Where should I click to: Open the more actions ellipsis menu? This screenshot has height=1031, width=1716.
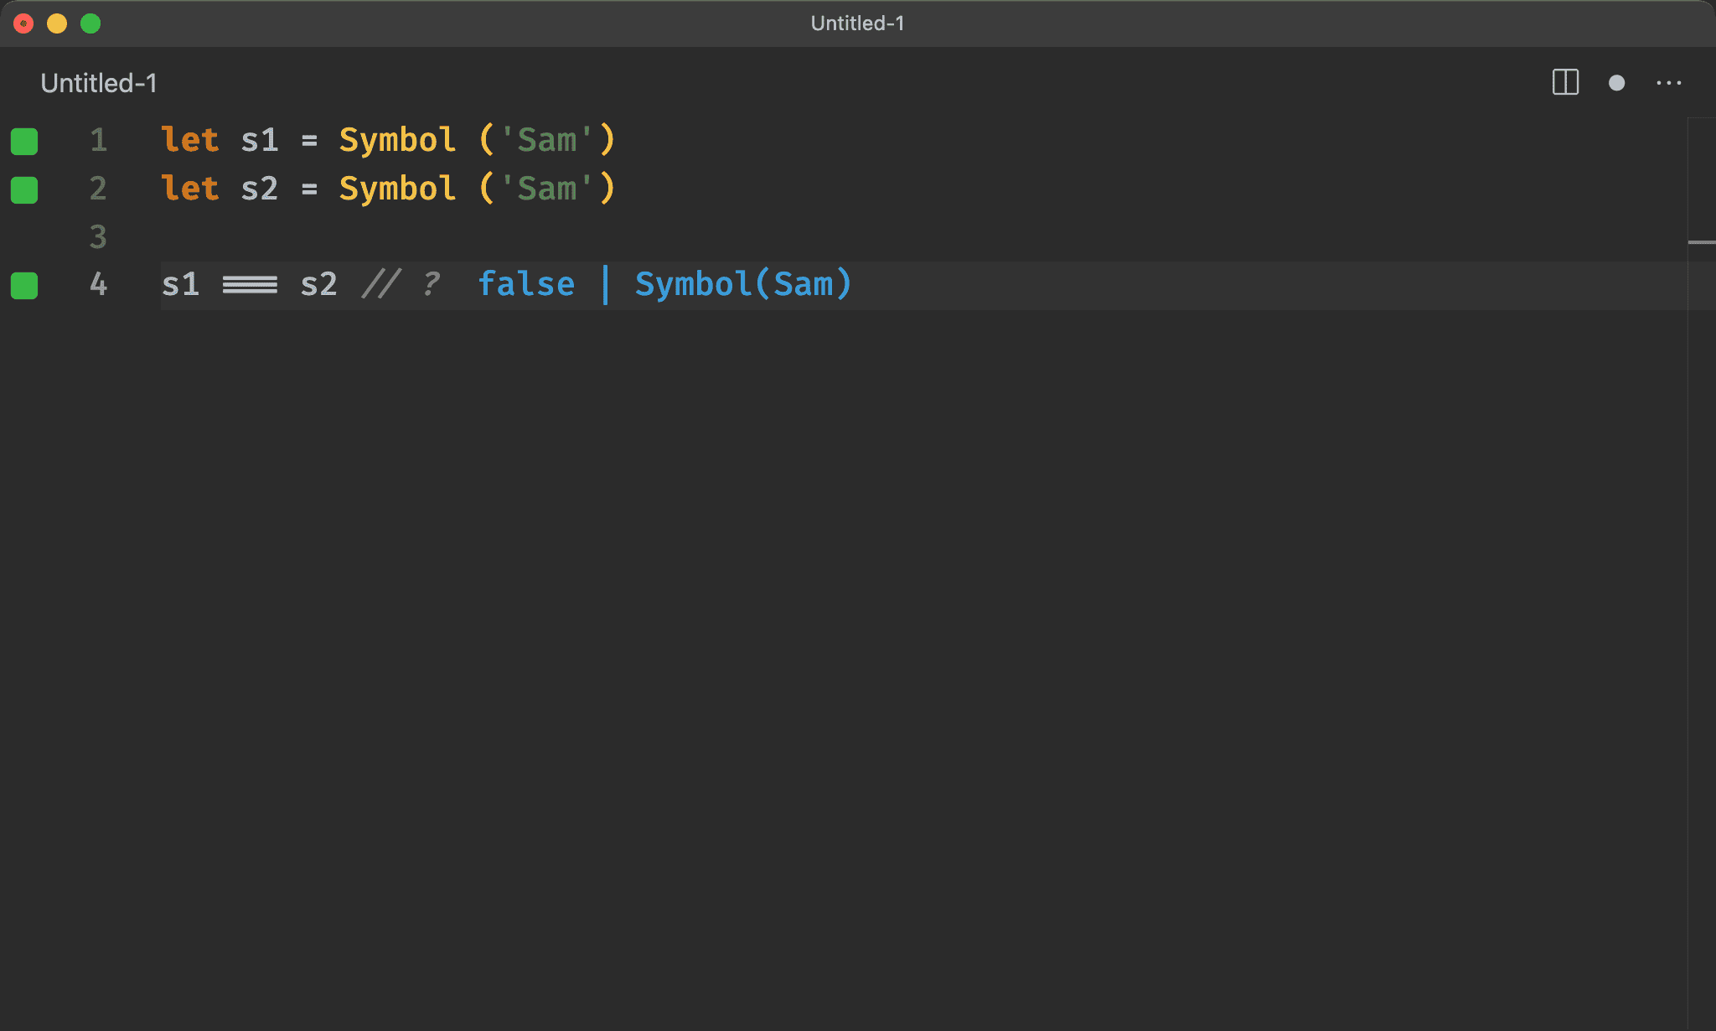click(1668, 83)
